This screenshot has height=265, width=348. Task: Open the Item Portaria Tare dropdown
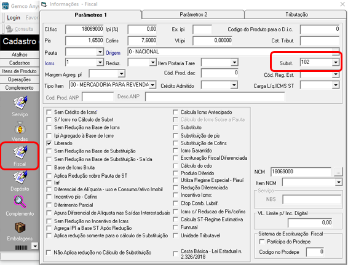click(234, 62)
